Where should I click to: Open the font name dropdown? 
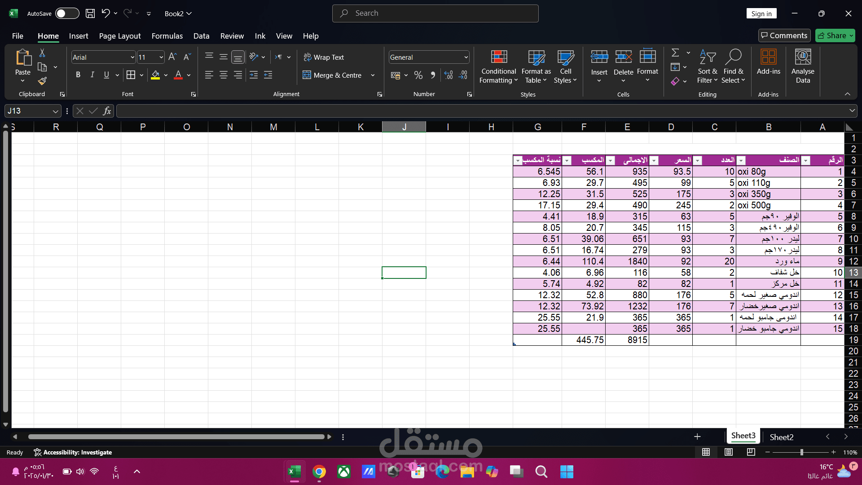pos(132,57)
